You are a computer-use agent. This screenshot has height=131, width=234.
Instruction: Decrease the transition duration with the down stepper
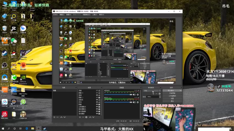(x=160, y=97)
